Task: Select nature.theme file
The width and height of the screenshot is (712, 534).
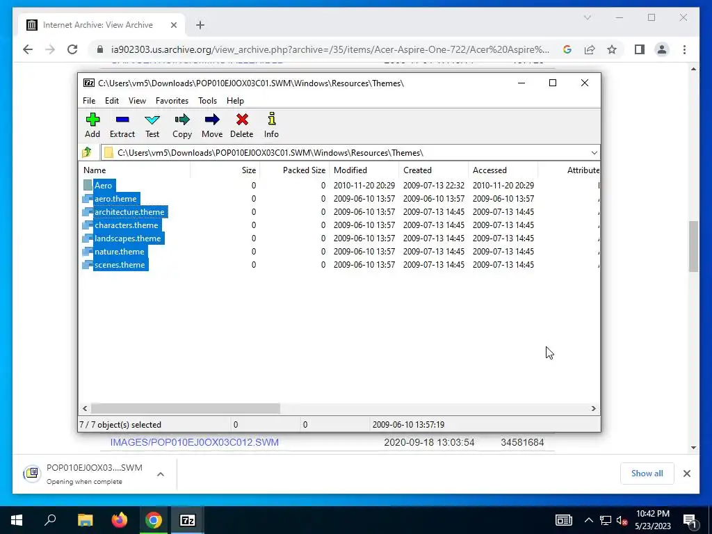Action: pyautogui.click(x=120, y=252)
